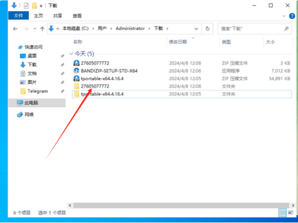The image size is (298, 223).
Task: Open the 27605077772 folder
Action: pos(95,86)
